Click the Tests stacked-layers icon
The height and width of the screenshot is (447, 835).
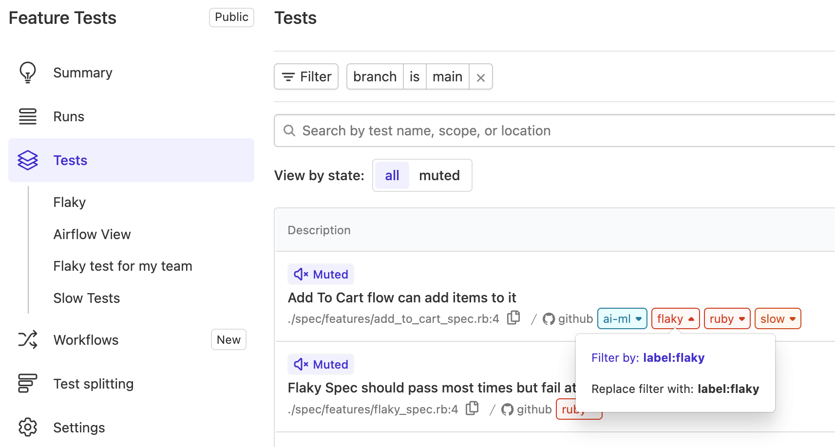28,160
